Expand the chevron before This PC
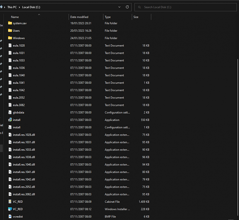The image size is (239, 220). pos(4,7)
